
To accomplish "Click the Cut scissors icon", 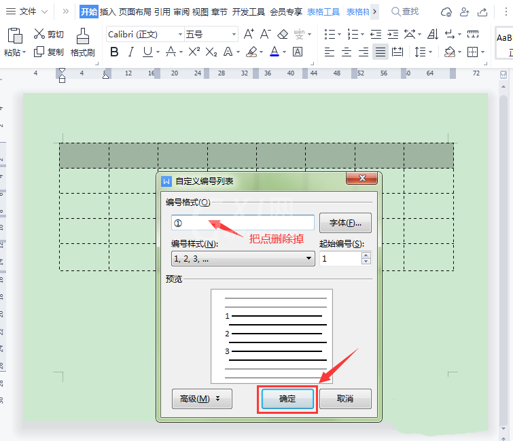I will 39,34.
